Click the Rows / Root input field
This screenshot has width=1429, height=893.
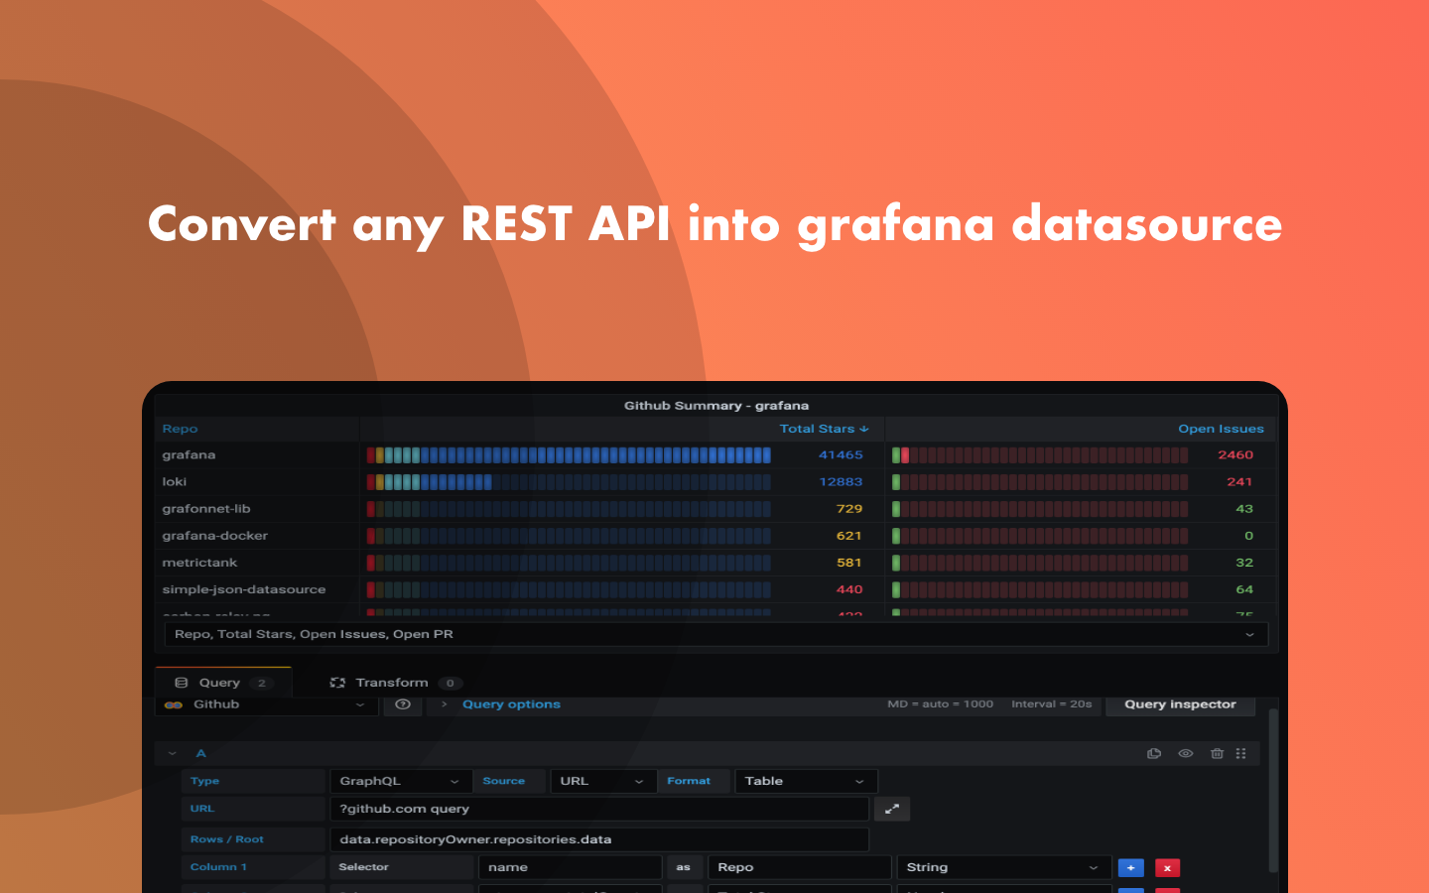[x=599, y=839]
